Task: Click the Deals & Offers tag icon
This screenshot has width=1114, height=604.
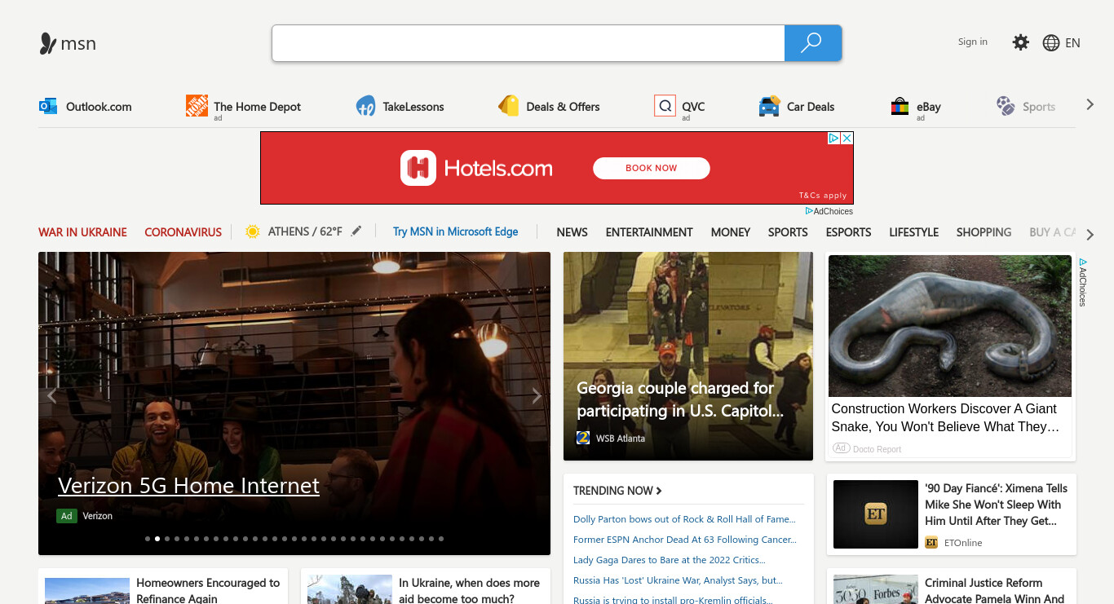Action: 509,106
